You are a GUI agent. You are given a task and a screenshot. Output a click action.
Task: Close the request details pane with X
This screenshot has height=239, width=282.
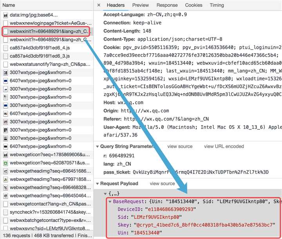pyautogui.click(x=99, y=5)
